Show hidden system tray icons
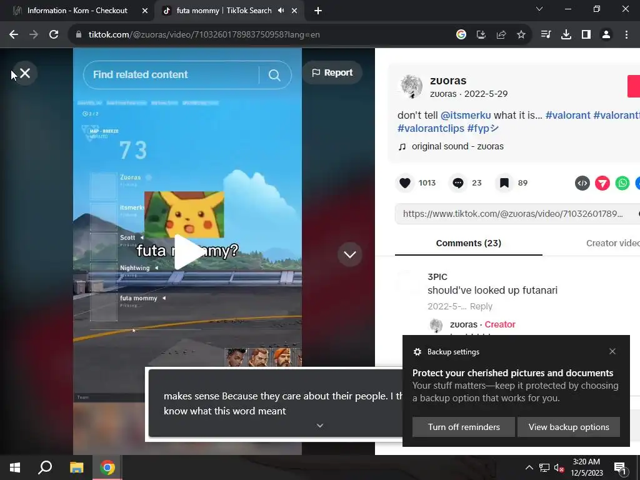The image size is (640, 480). click(529, 467)
